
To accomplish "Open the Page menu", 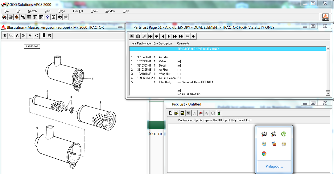I will (62, 11).
